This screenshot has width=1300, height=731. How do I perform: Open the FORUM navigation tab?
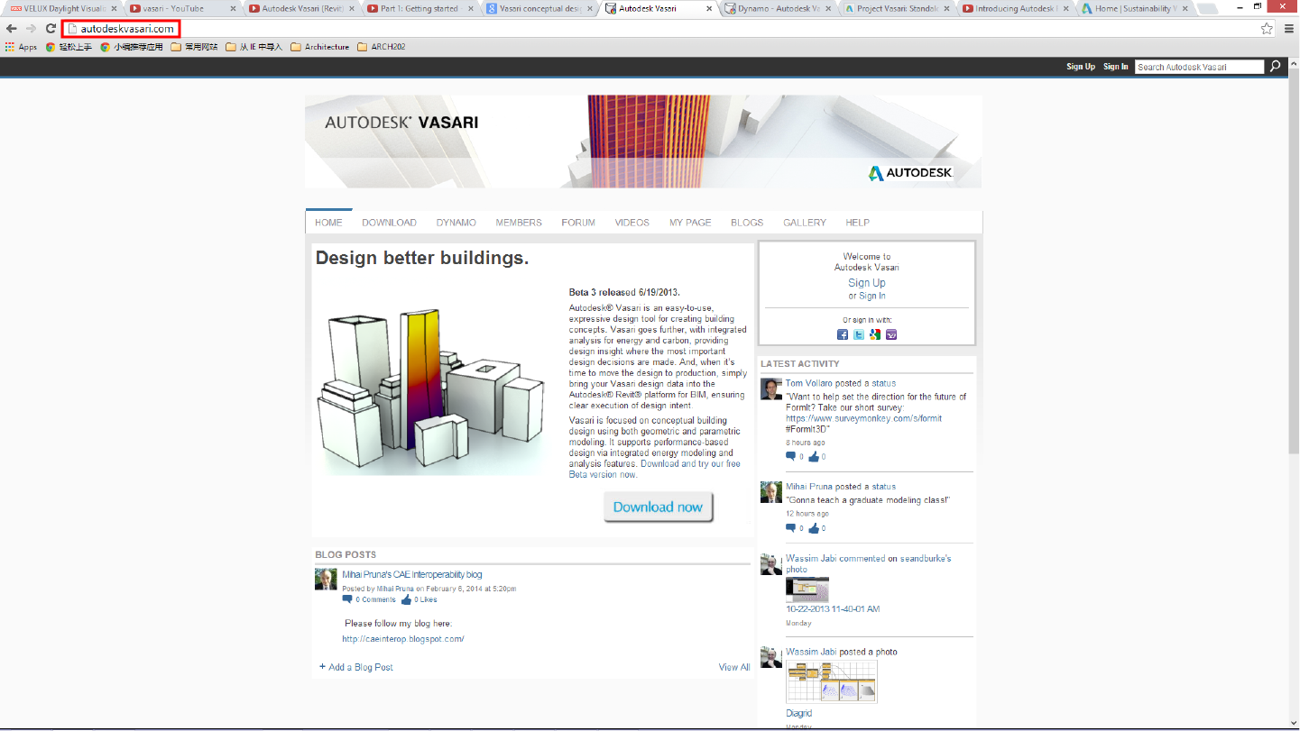point(578,223)
